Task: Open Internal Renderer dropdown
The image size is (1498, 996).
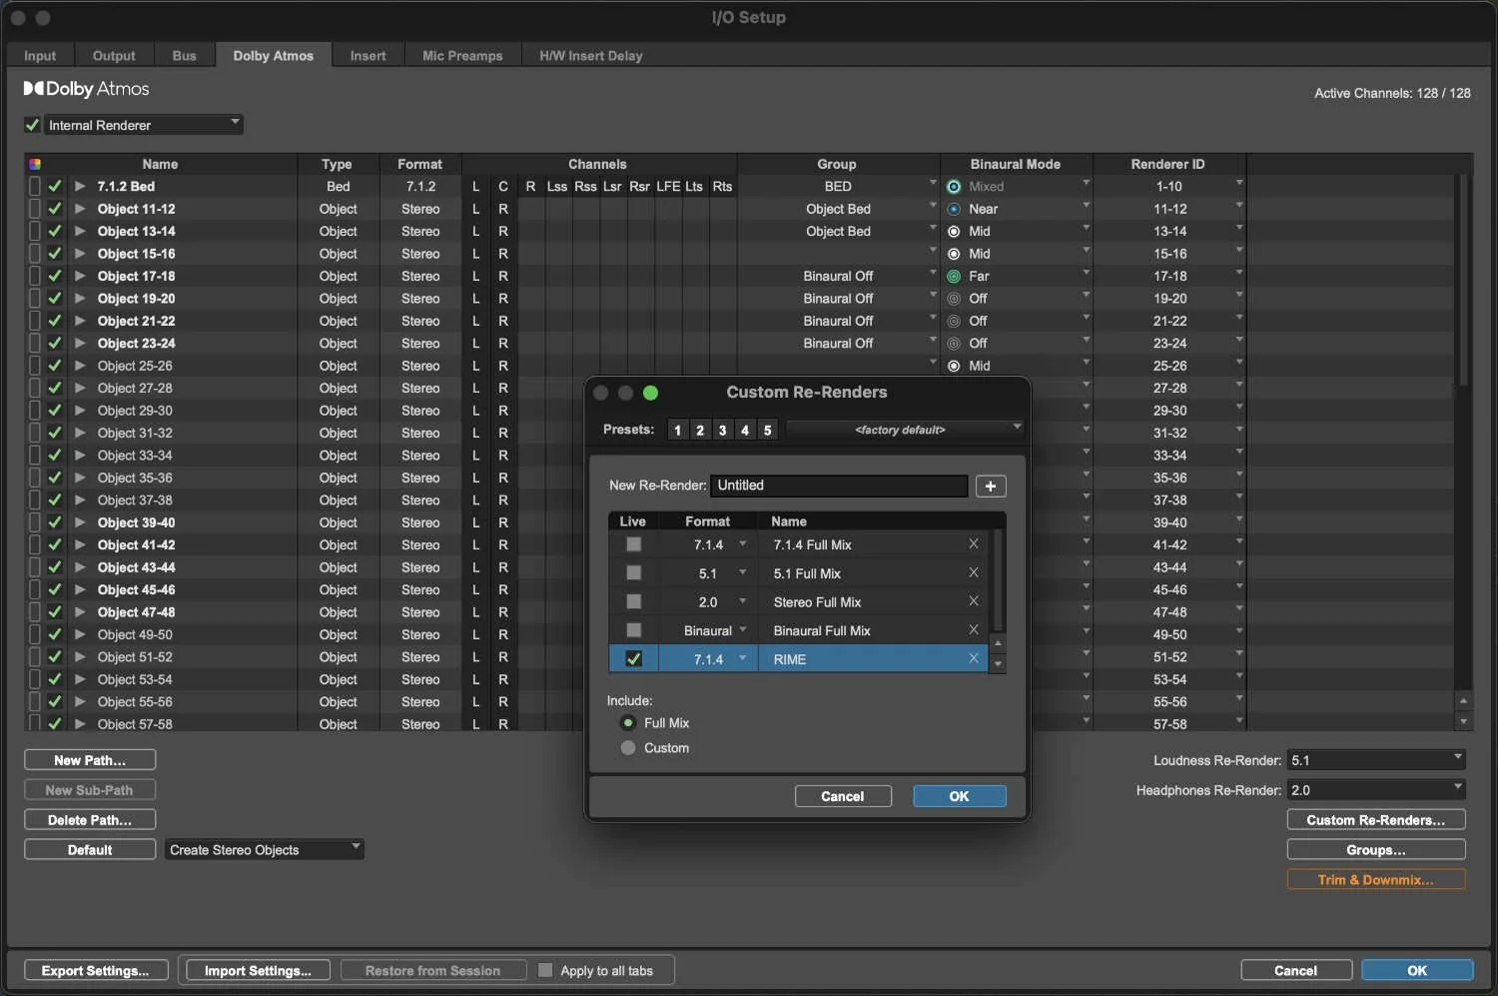Action: coord(144,125)
